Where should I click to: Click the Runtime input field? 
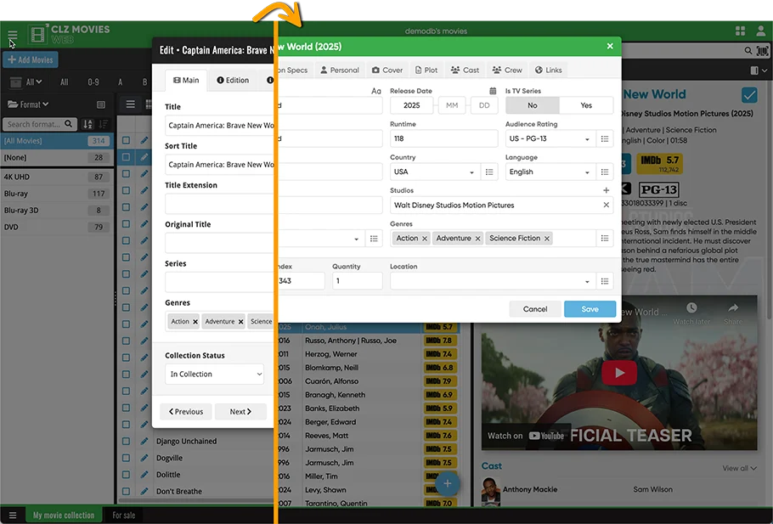443,139
